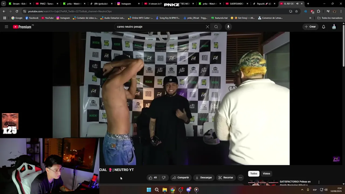Clip the video with Recortar
Image resolution: width=345 pixels, height=194 pixels.
click(226, 178)
